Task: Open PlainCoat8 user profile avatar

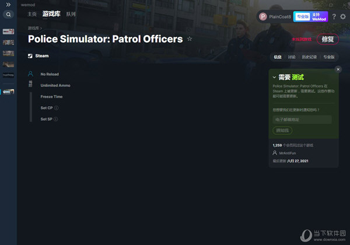Action: (263, 16)
